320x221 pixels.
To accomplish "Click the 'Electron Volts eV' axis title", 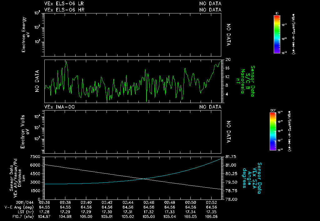I will pos(24,132).
